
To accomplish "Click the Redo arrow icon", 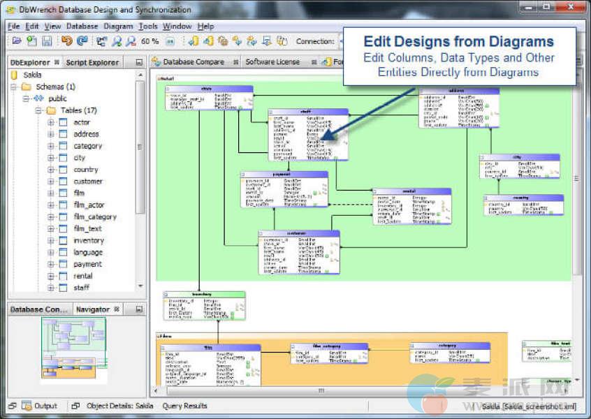I will pos(82,41).
